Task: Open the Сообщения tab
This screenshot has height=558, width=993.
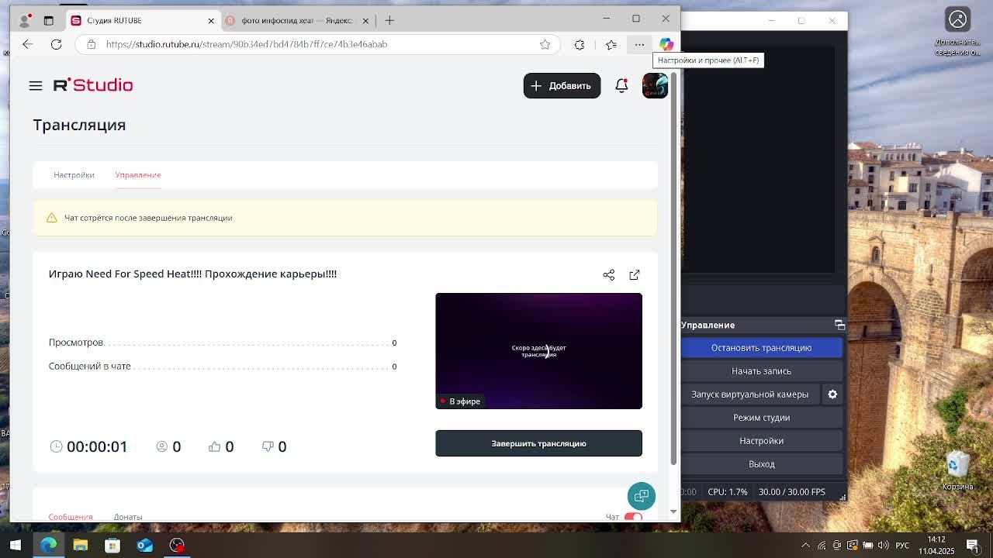Action: click(71, 517)
